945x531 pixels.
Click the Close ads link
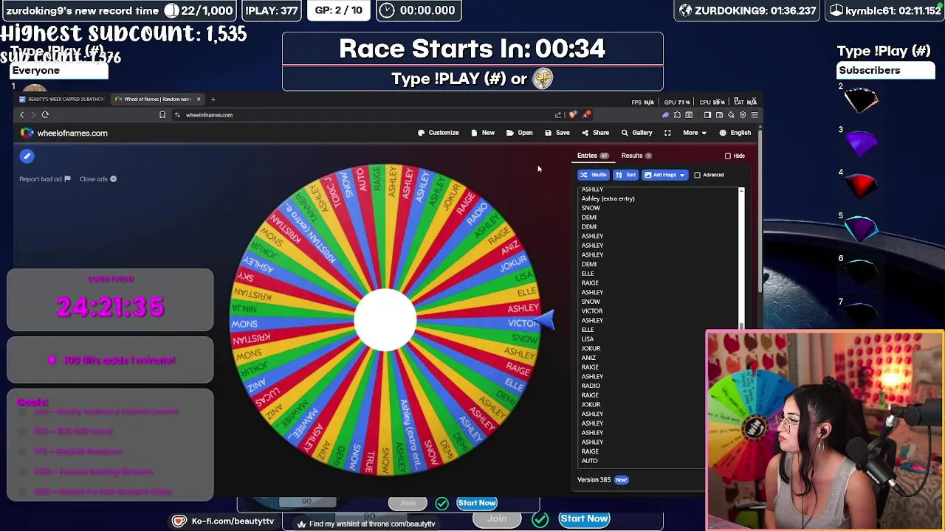97,179
